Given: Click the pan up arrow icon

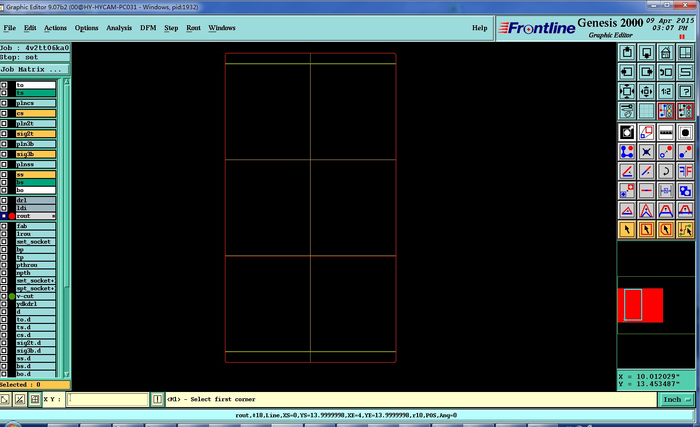Looking at the screenshot, I should tap(627, 53).
